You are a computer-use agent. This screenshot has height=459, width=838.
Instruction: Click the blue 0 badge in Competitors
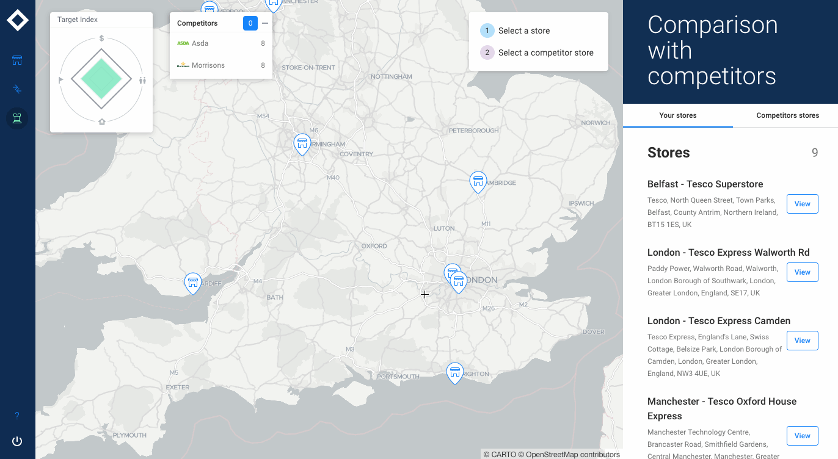pos(250,23)
